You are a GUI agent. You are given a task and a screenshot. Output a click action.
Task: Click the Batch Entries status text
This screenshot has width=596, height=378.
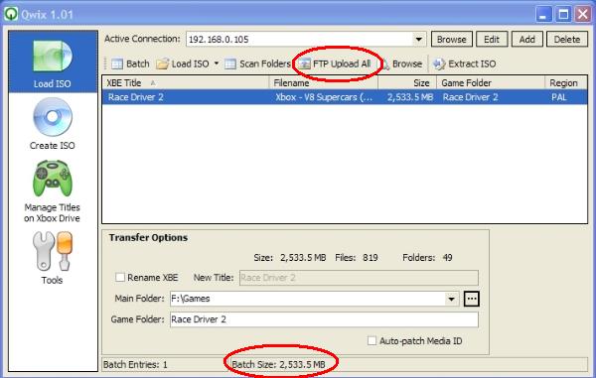[135, 365]
